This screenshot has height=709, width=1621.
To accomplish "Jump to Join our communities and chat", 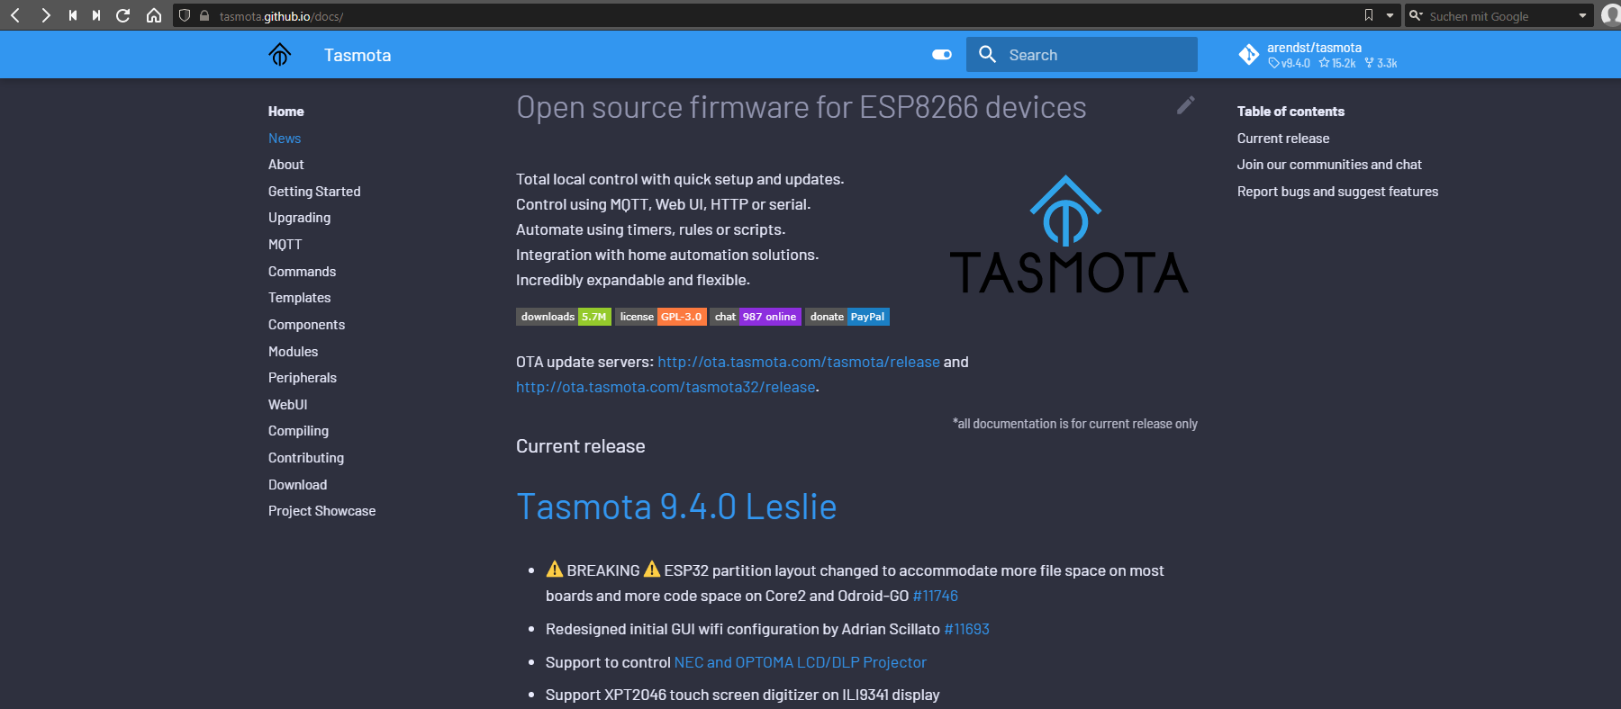I will pyautogui.click(x=1329, y=165).
